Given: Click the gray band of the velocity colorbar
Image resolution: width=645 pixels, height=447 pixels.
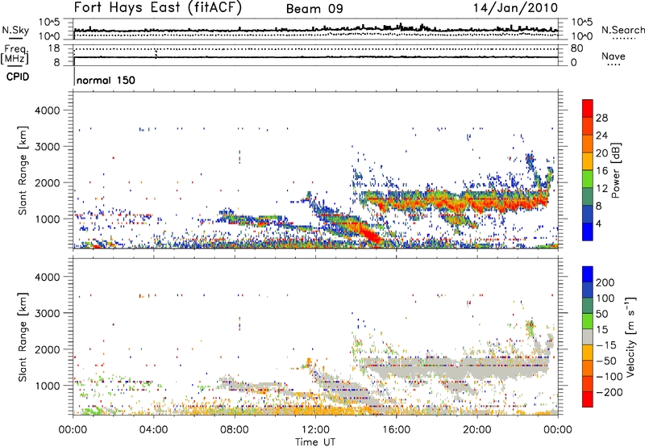Looking at the screenshot, I should (588, 336).
